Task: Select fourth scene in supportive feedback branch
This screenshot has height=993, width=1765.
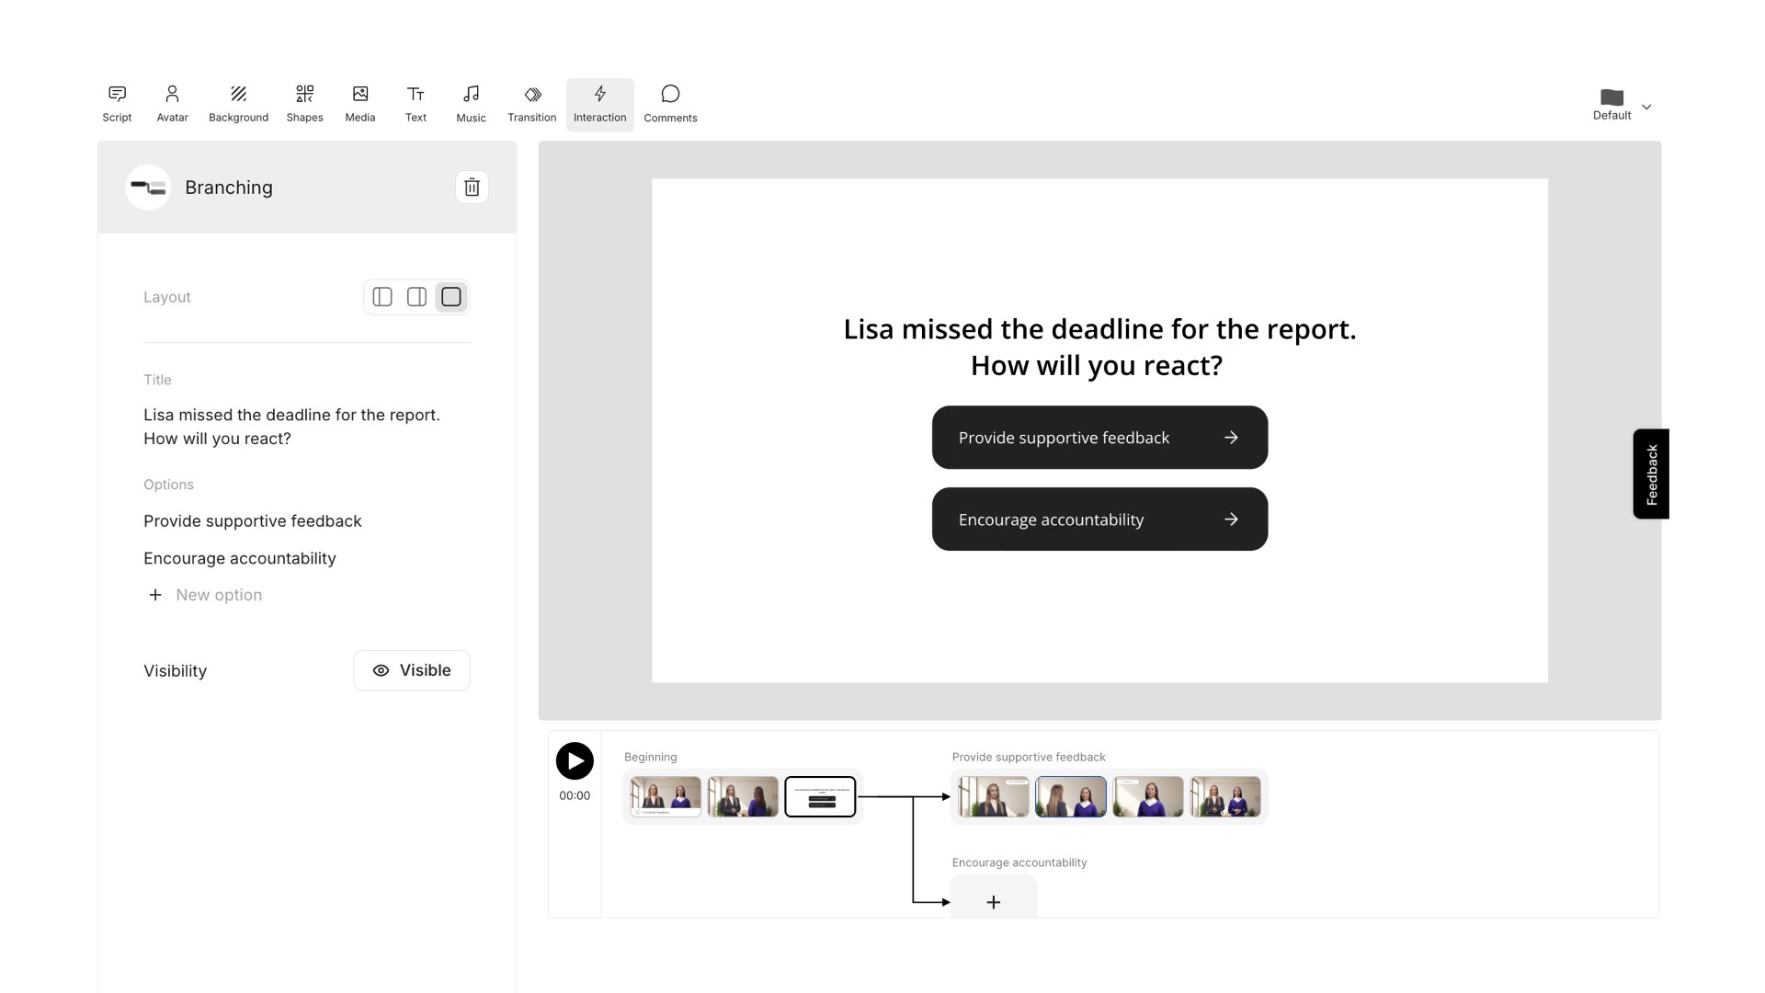Action: [x=1225, y=797]
